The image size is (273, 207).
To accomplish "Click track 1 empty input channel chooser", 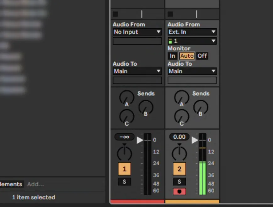I will (x=137, y=41).
